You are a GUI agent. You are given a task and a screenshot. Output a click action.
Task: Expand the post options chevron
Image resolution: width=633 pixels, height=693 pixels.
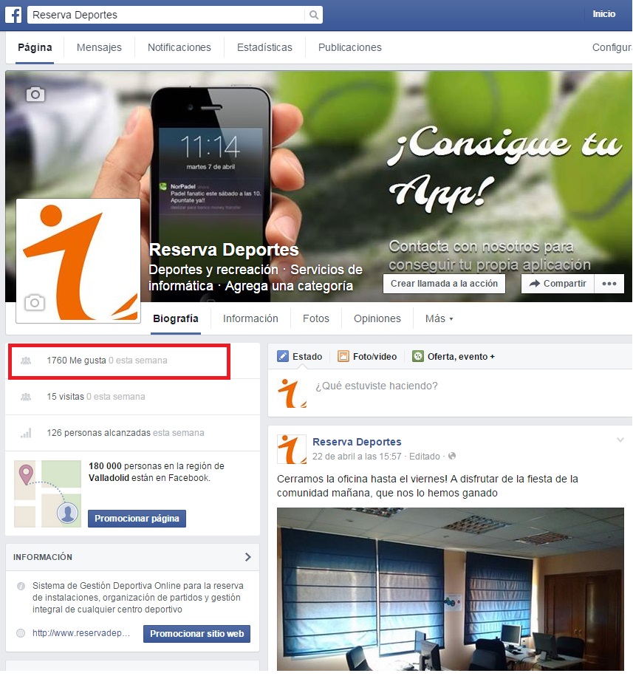pos(619,438)
